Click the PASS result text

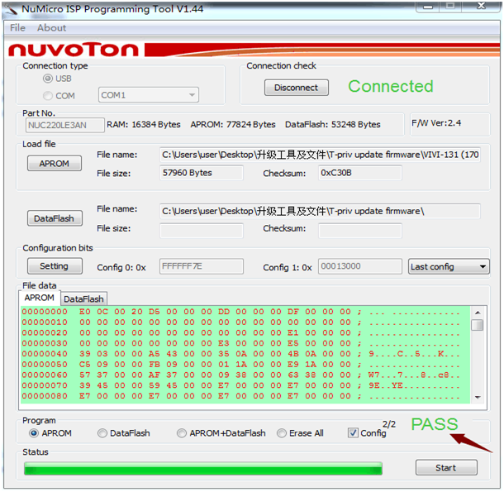435,424
